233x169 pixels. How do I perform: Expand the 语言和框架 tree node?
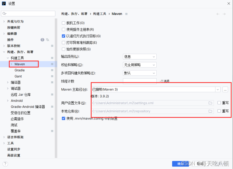(4, 137)
